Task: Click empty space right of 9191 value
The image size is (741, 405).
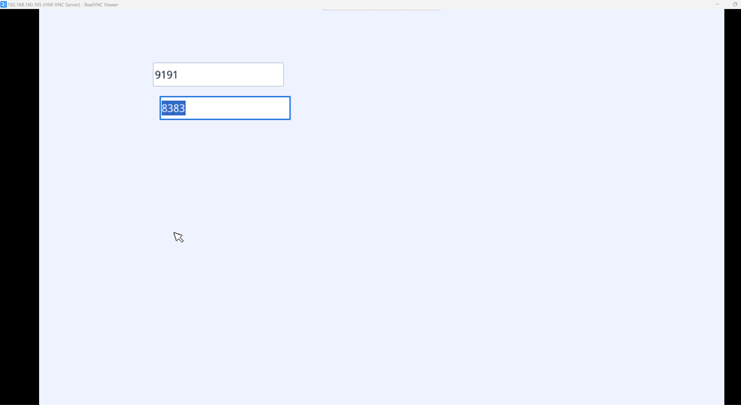Action: click(235, 75)
